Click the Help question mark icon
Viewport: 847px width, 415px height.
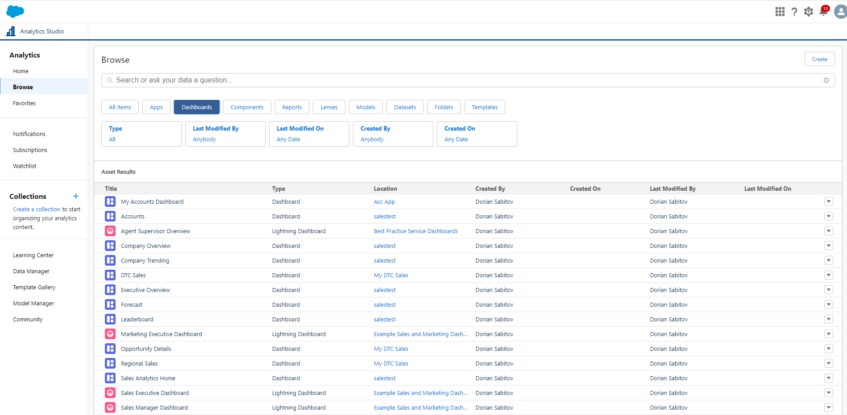coord(794,12)
